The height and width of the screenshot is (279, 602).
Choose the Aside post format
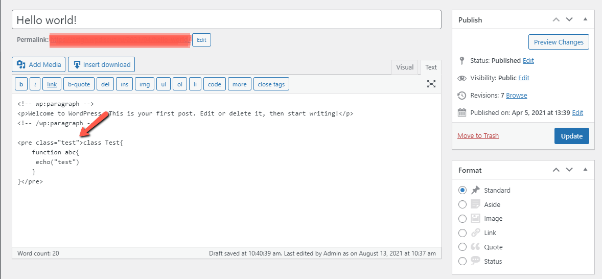[x=462, y=204]
